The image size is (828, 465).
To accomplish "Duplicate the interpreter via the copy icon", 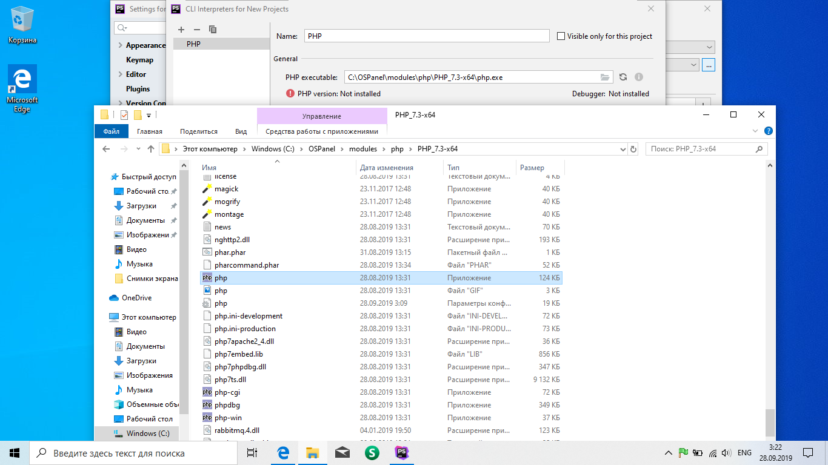I will click(212, 29).
